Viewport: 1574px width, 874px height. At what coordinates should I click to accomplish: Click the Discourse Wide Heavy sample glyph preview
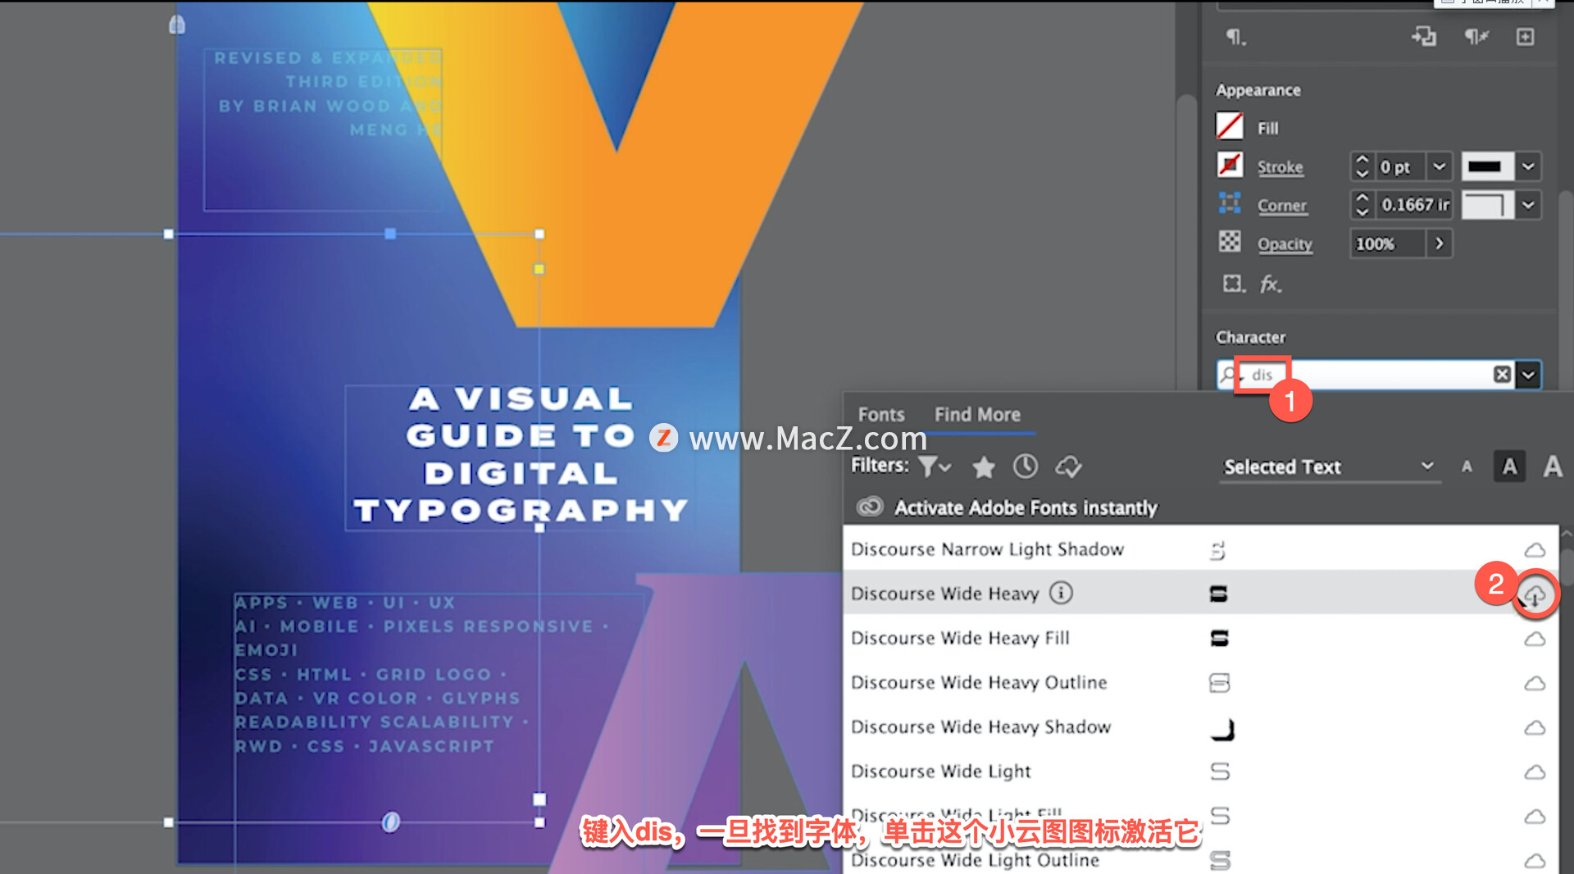1219,594
